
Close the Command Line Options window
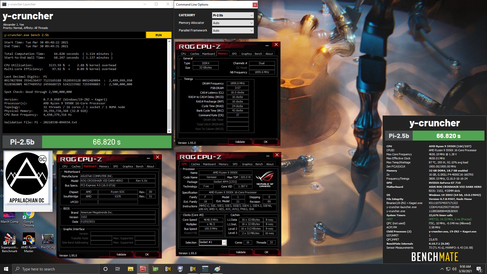tap(255, 5)
